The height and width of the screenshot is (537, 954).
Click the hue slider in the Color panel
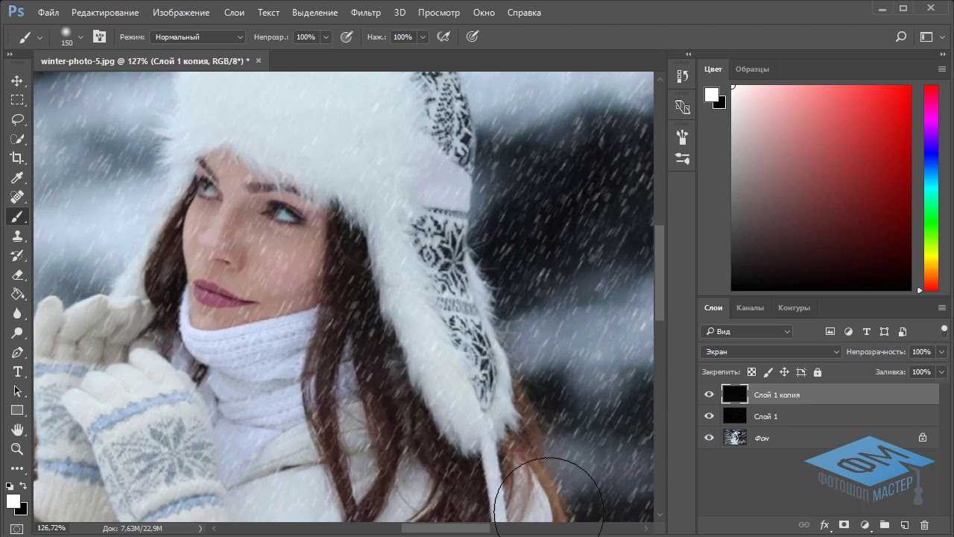click(x=931, y=188)
